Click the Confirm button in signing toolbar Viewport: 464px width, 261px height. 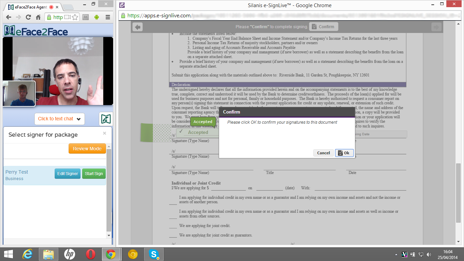pos(323,27)
